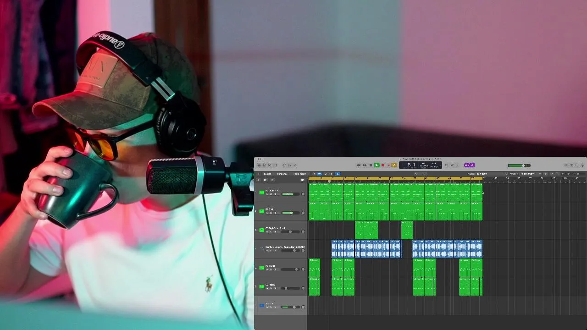The height and width of the screenshot is (330, 587).
Task: Select first green region on track 5
Action: click(x=314, y=268)
